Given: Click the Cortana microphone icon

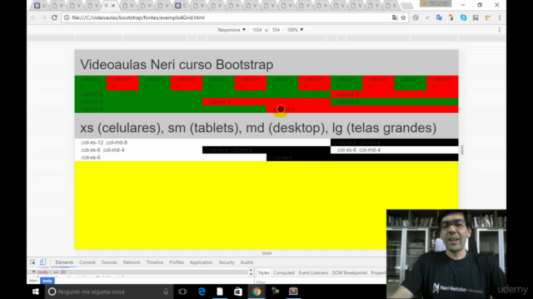Looking at the screenshot, I should click(x=166, y=292).
